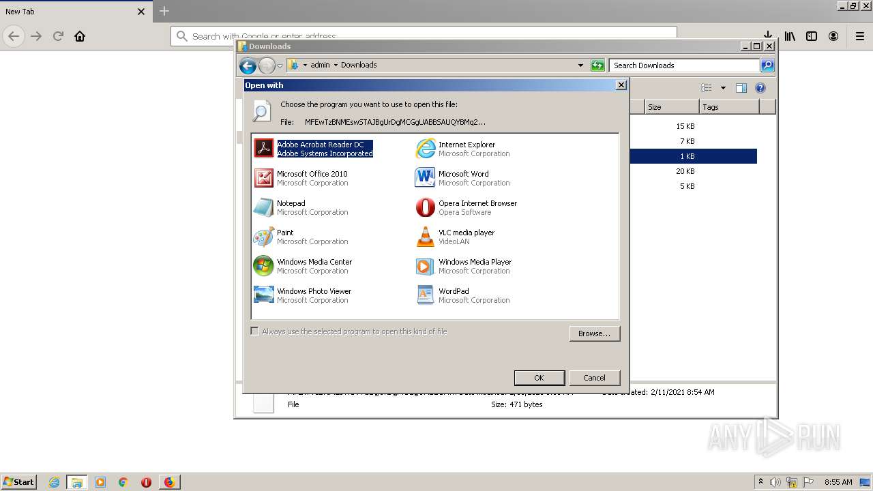The image size is (873, 491).
Task: Refresh the Downloads folder view
Action: point(597,65)
